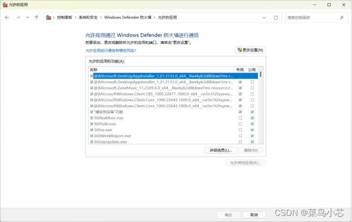Expand chevron after 控制面板 breadcrumb

[75, 17]
